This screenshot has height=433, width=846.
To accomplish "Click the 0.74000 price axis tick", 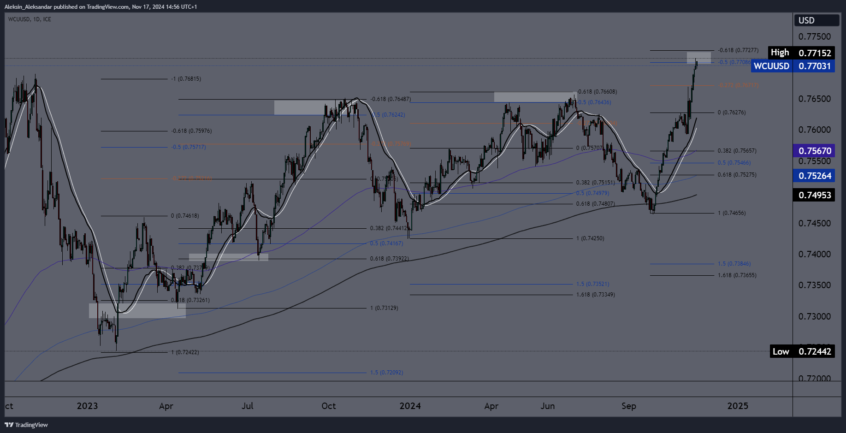I will (814, 254).
